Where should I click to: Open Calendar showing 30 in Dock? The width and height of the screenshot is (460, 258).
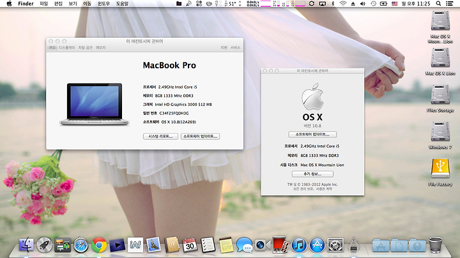point(190,245)
